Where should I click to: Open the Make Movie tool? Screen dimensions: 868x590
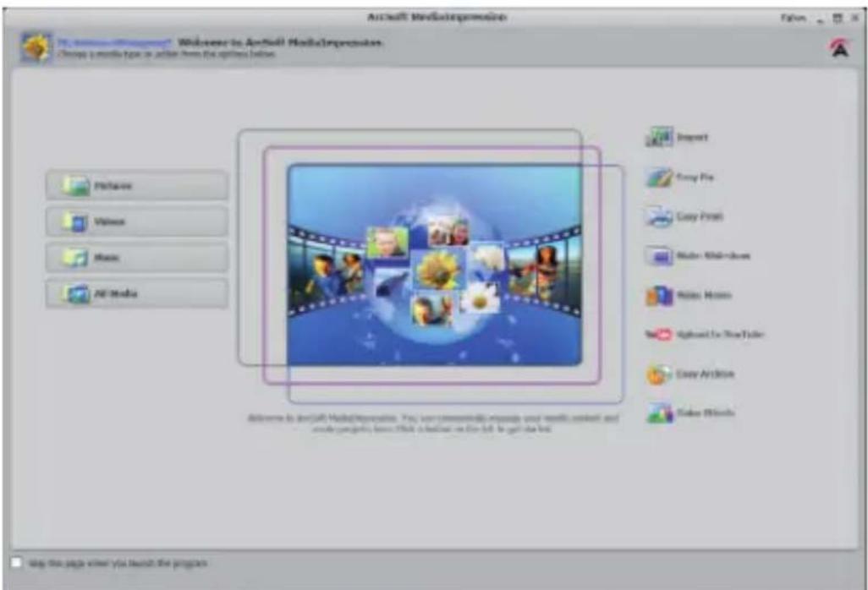(689, 295)
